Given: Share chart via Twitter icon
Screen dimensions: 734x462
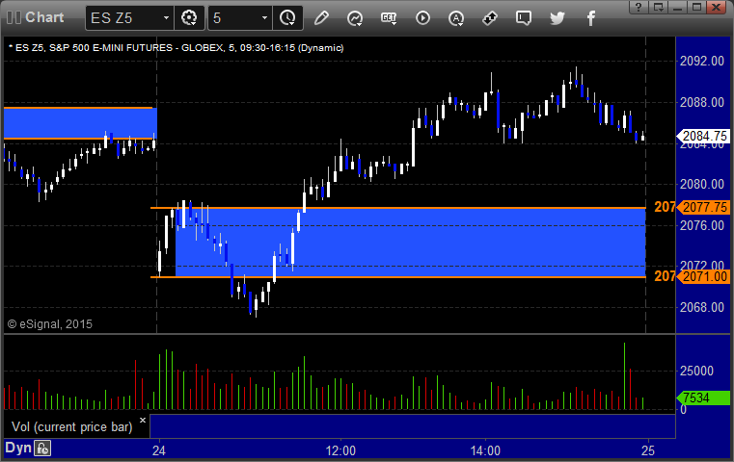Looking at the screenshot, I should (x=557, y=18).
